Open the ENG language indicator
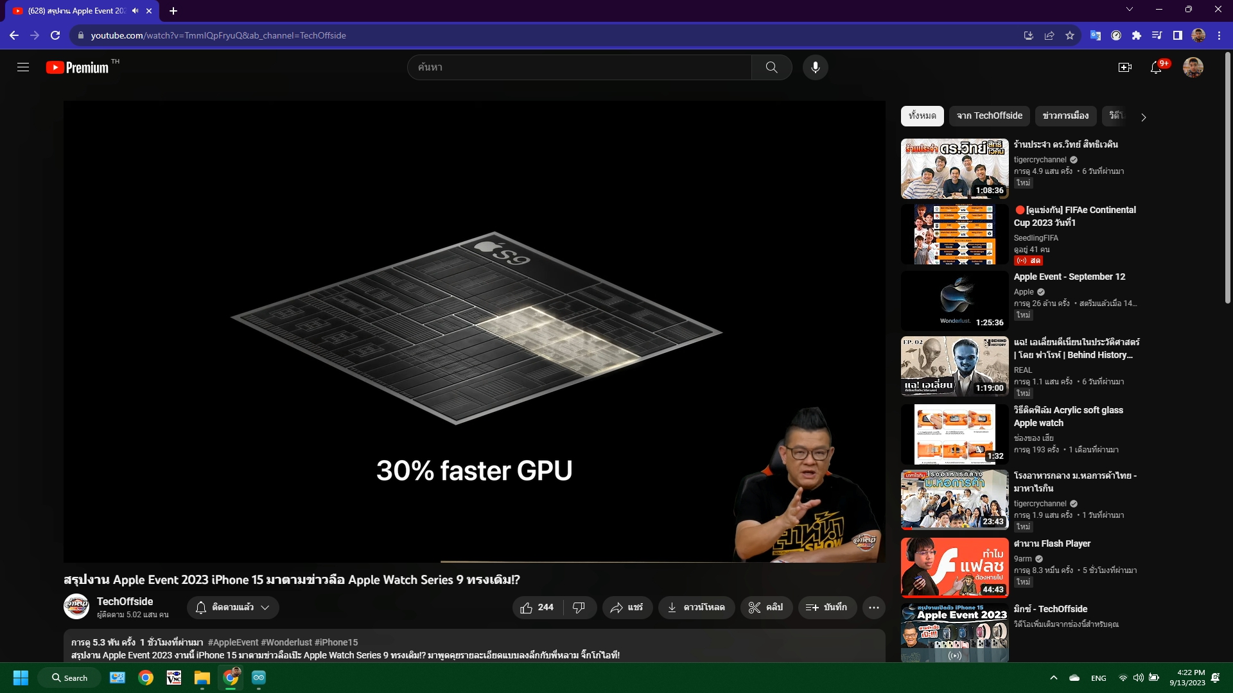 (x=1098, y=678)
